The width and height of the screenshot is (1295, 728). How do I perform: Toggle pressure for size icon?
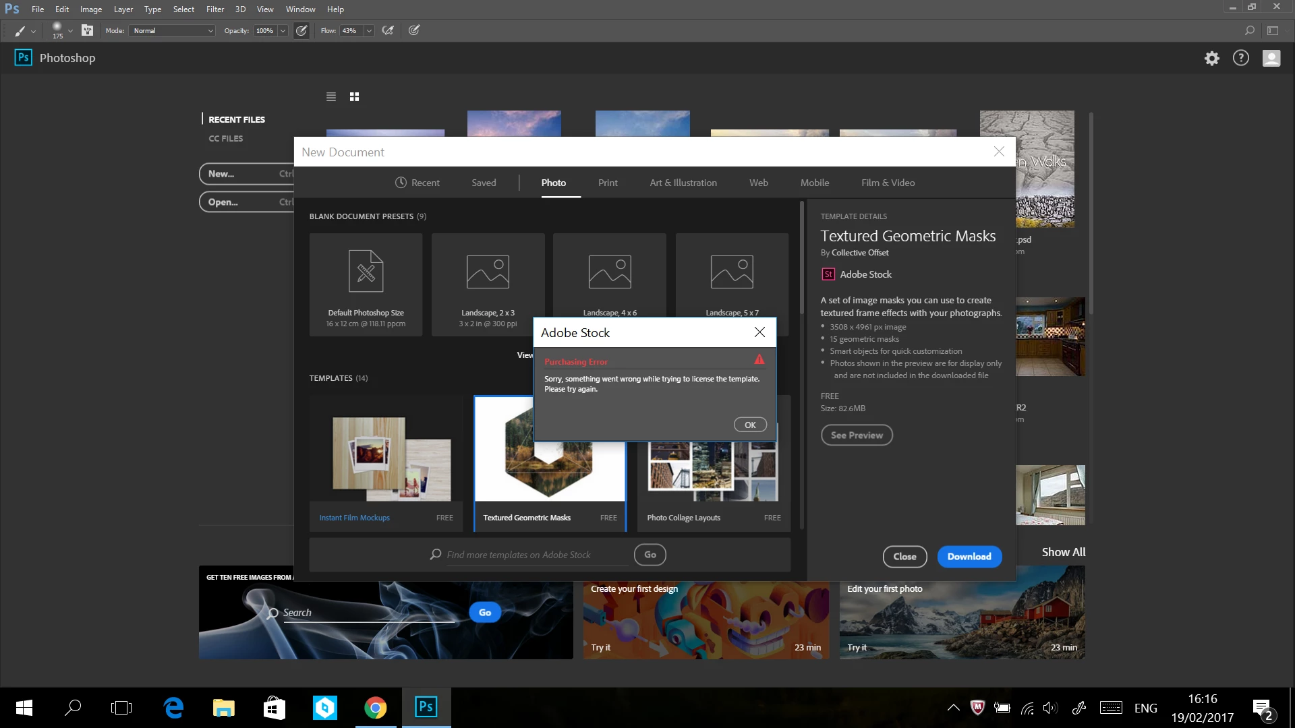click(414, 30)
